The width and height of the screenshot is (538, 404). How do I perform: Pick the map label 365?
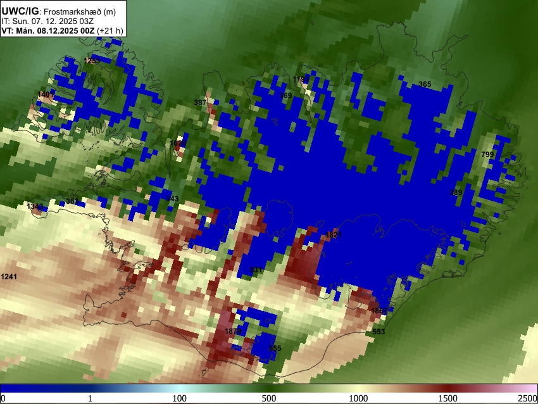click(425, 84)
